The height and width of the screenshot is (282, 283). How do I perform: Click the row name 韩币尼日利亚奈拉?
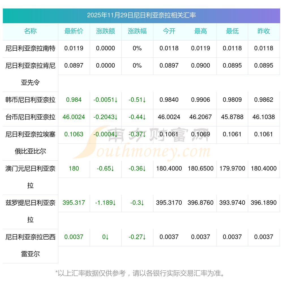[30, 100]
